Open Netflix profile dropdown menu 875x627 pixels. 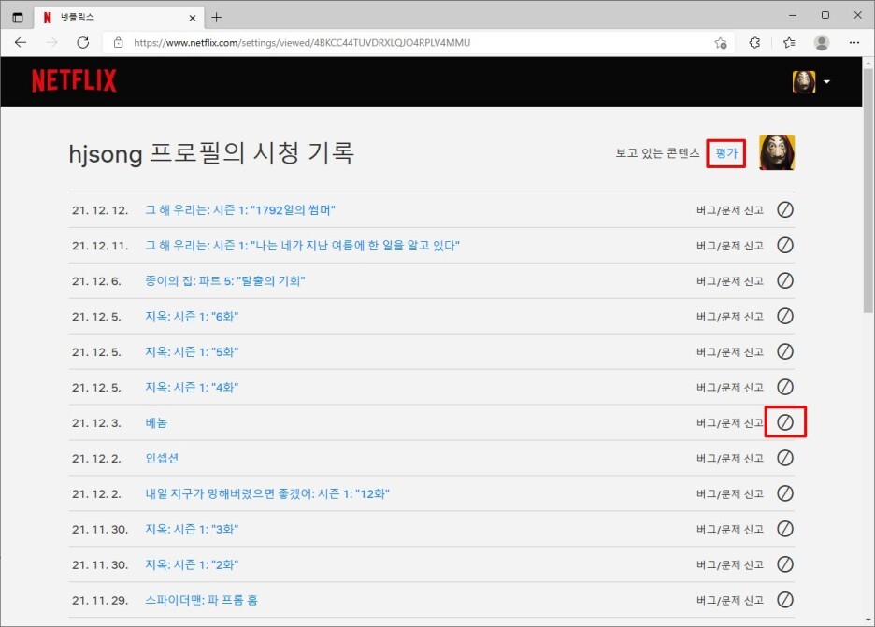(x=810, y=82)
